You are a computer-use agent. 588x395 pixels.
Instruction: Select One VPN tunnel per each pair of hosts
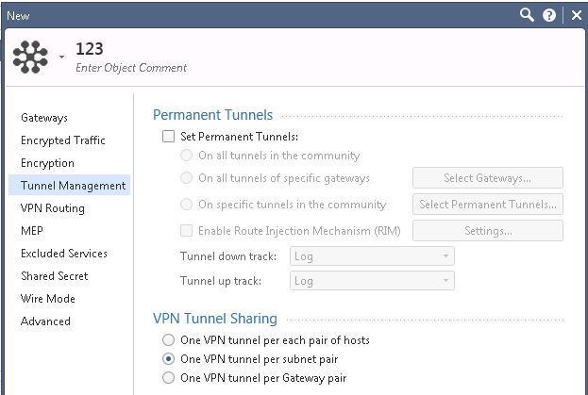coord(168,339)
